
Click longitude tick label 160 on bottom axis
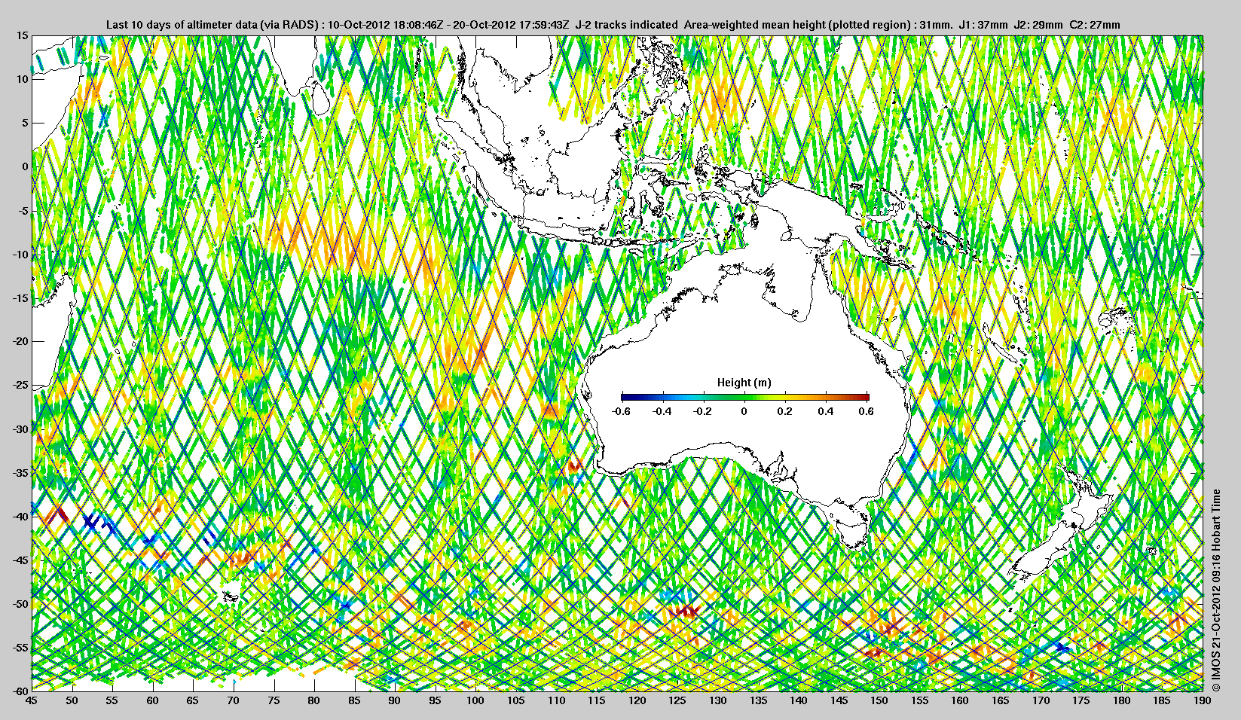click(960, 700)
